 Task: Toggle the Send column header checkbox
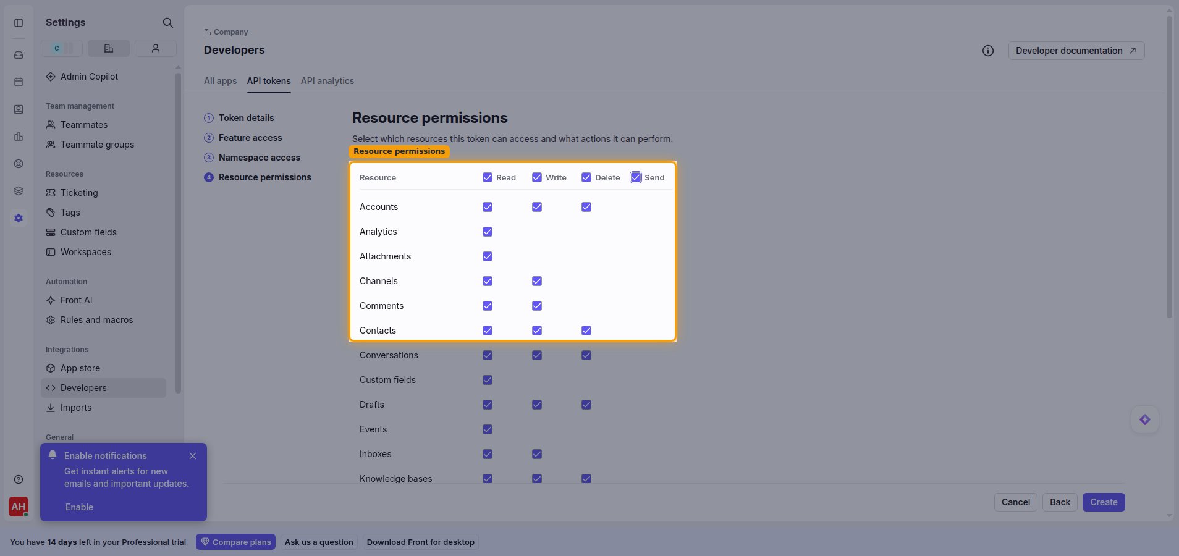pyautogui.click(x=636, y=177)
